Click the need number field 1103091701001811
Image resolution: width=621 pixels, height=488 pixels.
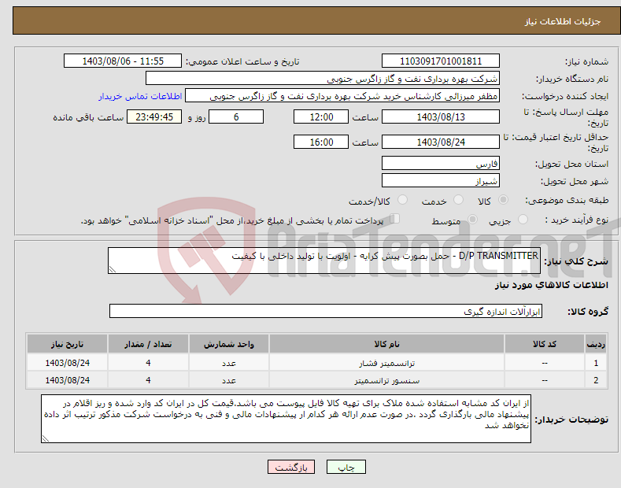[x=441, y=61]
